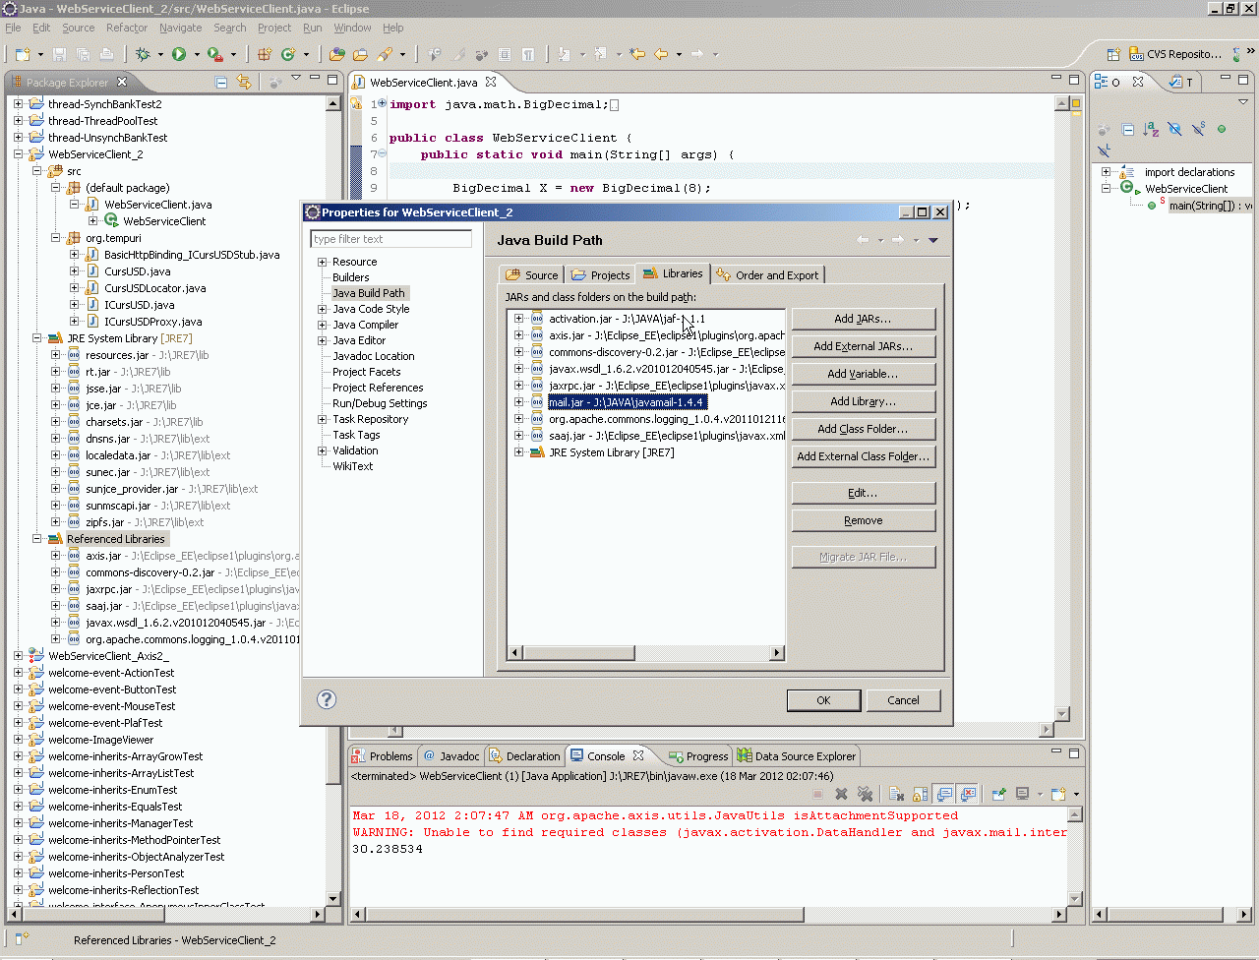Screen dimensions: 1259x960
Task: Toggle Hide Non-Public Members in Outline
Action: [x=1222, y=129]
